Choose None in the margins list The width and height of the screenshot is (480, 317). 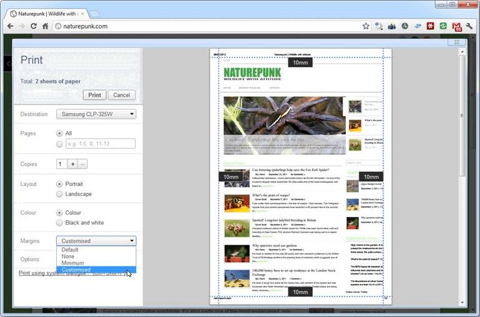(96, 256)
